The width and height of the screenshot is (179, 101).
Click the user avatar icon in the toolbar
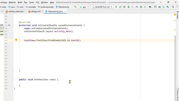pos(177,7)
